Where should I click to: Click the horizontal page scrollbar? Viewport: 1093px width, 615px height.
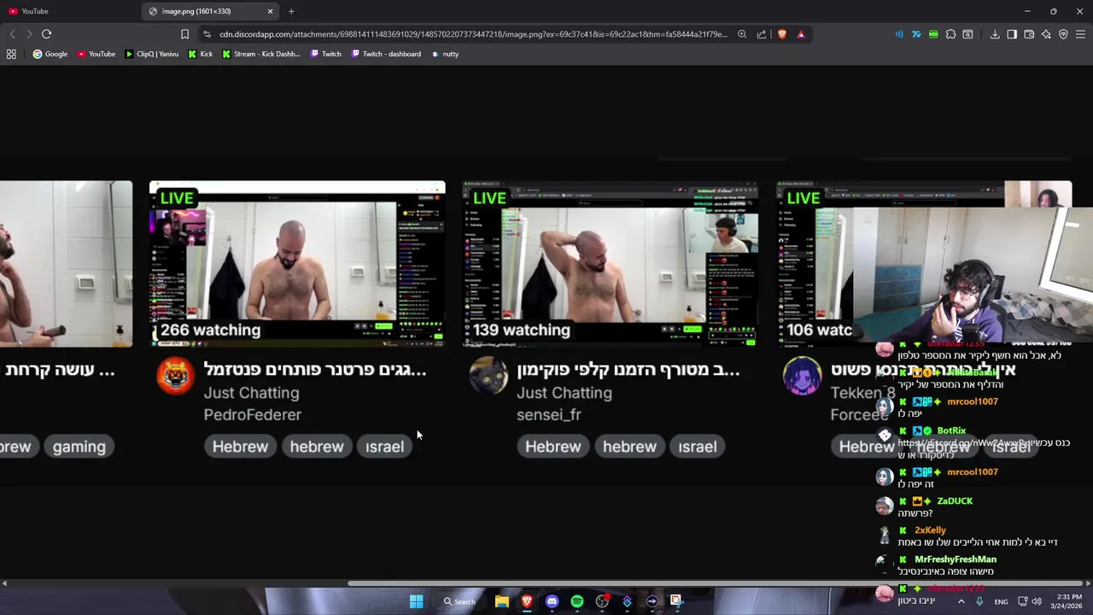coord(715,583)
